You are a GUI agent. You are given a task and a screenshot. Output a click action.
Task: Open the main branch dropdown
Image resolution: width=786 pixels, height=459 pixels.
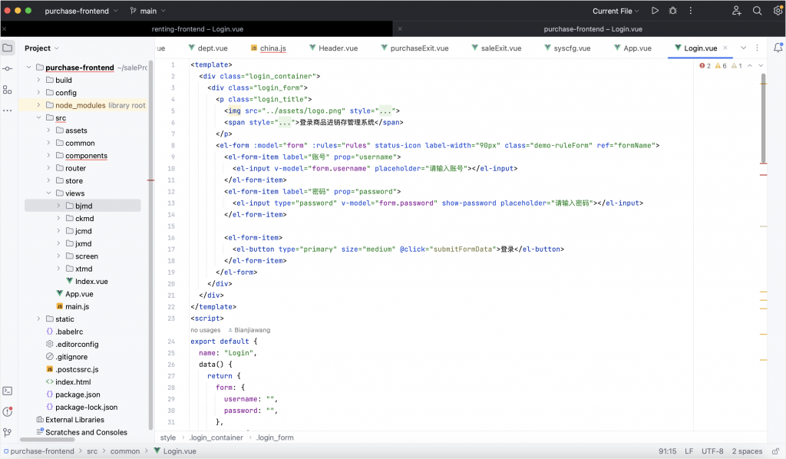tap(148, 11)
